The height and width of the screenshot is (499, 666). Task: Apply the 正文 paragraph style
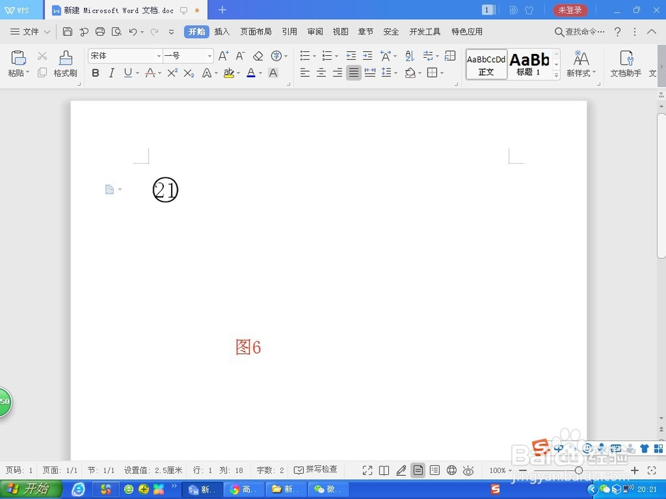coord(486,63)
